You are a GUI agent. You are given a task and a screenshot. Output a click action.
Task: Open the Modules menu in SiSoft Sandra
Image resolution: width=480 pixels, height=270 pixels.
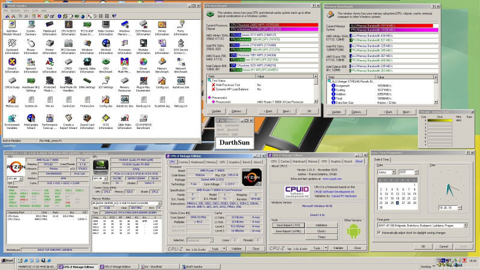coord(16,10)
